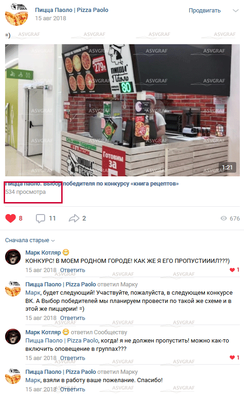Viewport: 244px width, 395px height.
Task: Click Марк Котляр name on first comment
Action: point(43,253)
